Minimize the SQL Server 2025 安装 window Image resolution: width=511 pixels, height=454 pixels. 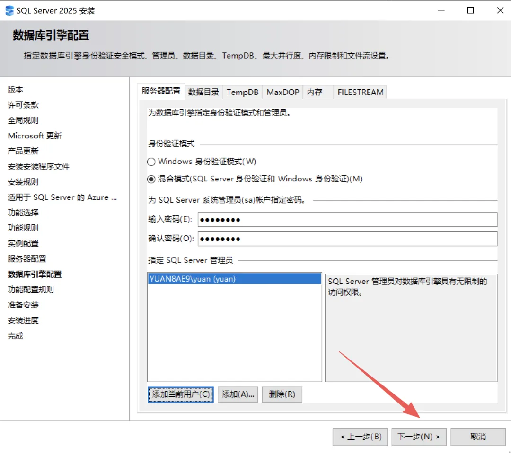coord(441,10)
